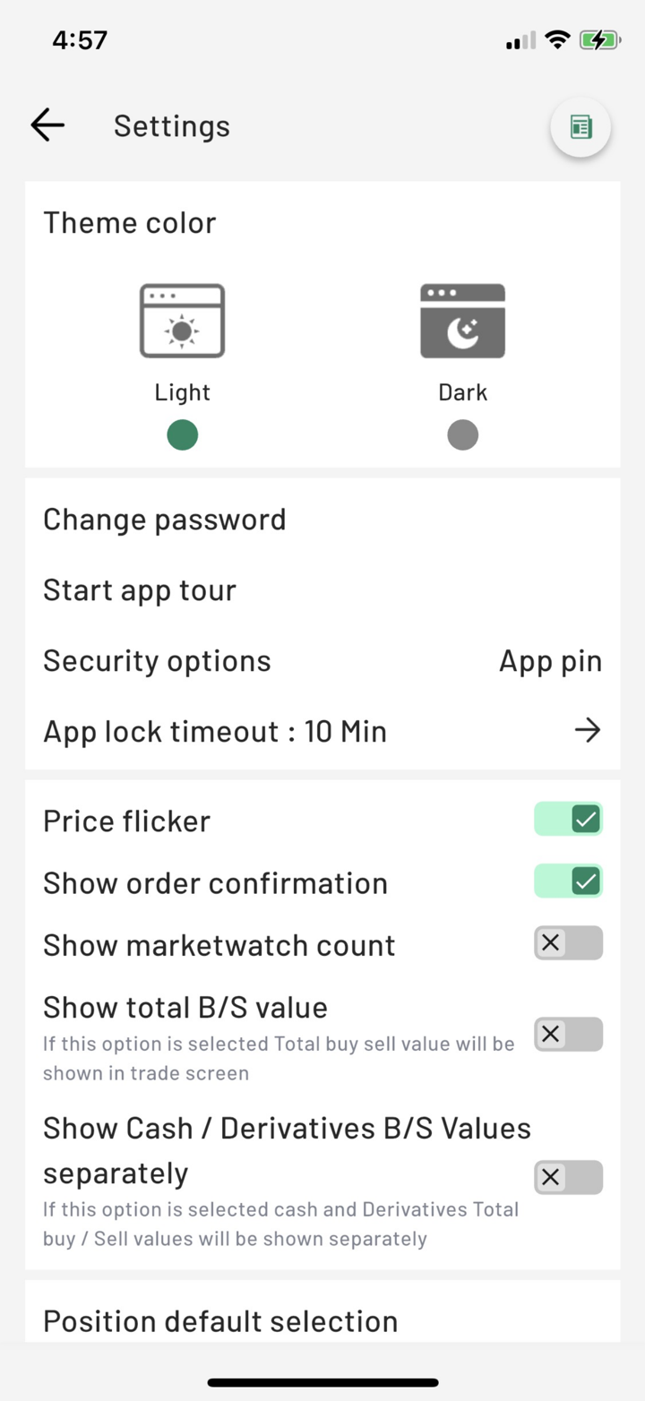Open the news feed icon button
This screenshot has width=645, height=1401.
click(580, 127)
